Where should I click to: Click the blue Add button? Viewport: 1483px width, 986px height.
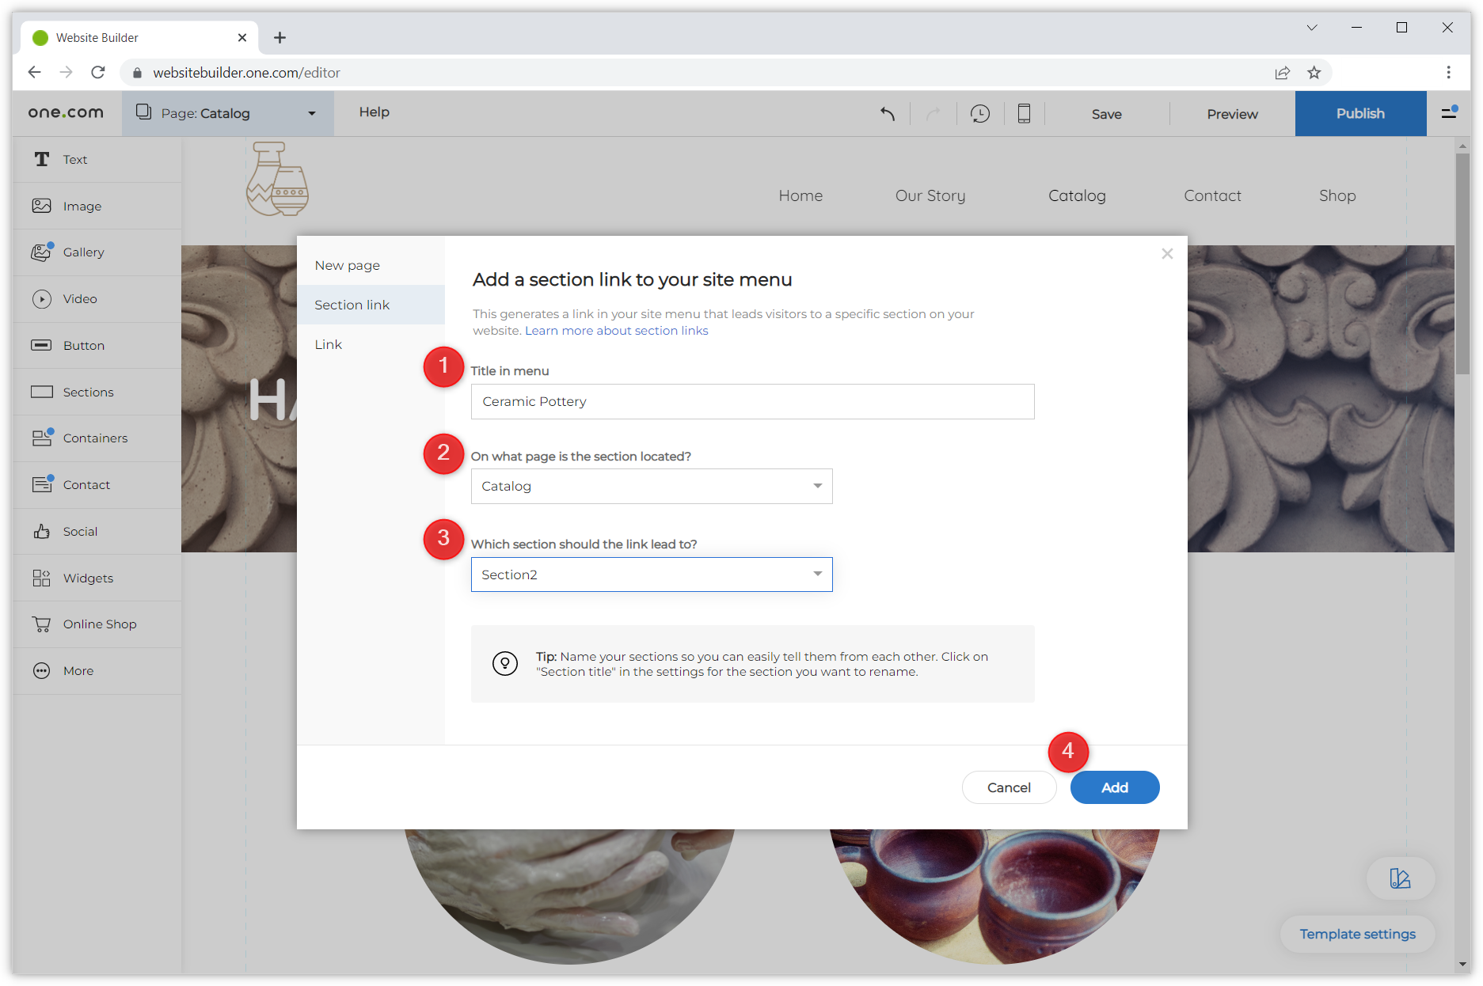(1114, 787)
